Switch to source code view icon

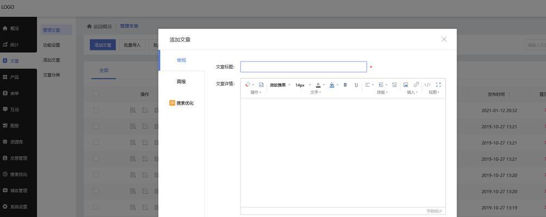coord(427,85)
